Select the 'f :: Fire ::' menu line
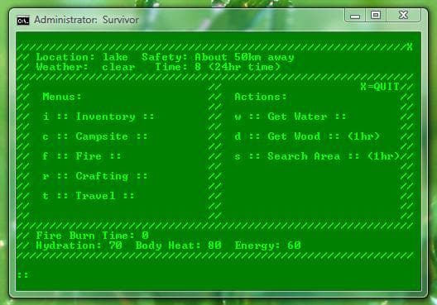The width and height of the screenshot is (437, 305). coord(82,156)
